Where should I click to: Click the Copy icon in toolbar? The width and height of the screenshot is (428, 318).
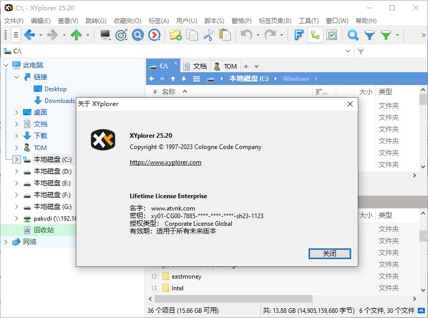tap(192, 35)
